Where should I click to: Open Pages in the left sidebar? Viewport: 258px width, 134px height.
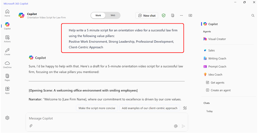click(x=7, y=77)
